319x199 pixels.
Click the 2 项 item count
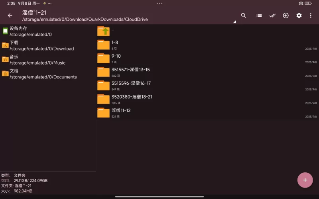tap(114, 62)
